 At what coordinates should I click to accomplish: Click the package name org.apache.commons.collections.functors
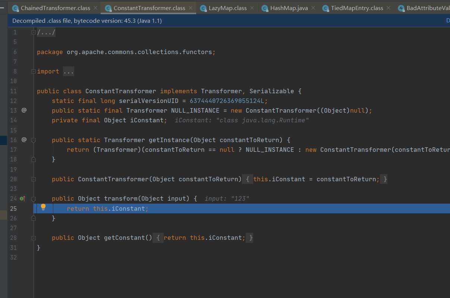pyautogui.click(x=139, y=52)
